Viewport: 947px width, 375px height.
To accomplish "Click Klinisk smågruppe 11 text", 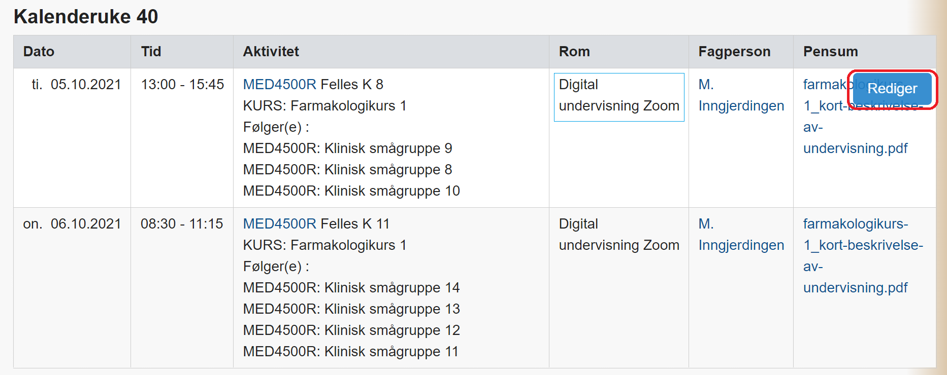I will point(391,351).
